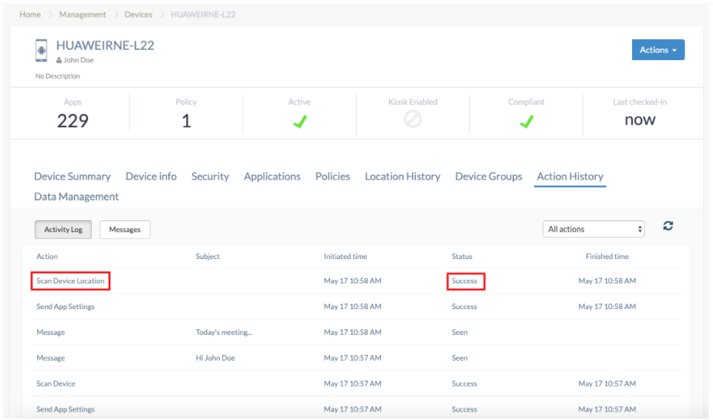This screenshot has height=420, width=713.
Task: Click the user icon beside John Doe
Action: point(59,61)
